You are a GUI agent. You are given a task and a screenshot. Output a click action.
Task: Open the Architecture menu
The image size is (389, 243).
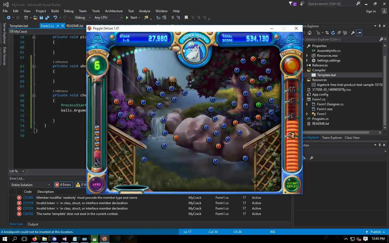pos(114,11)
